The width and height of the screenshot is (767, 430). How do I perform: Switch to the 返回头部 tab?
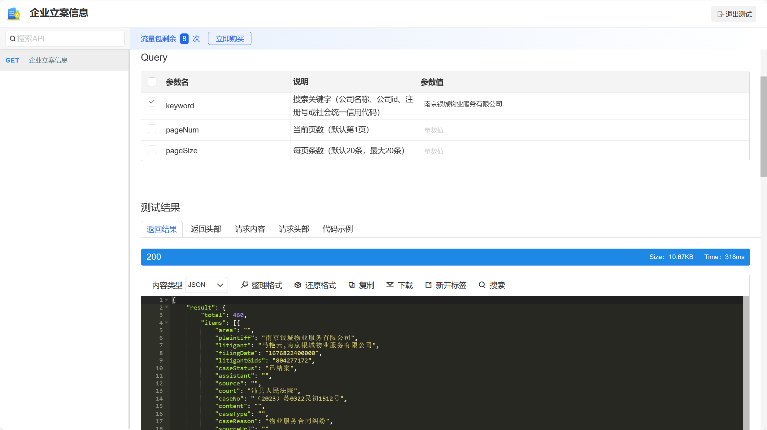tap(206, 229)
